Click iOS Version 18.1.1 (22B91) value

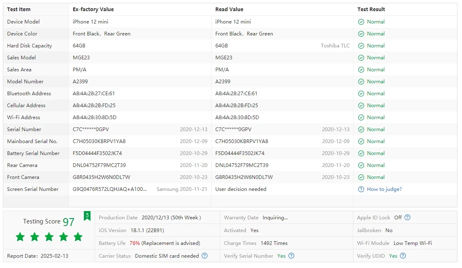pos(148,230)
